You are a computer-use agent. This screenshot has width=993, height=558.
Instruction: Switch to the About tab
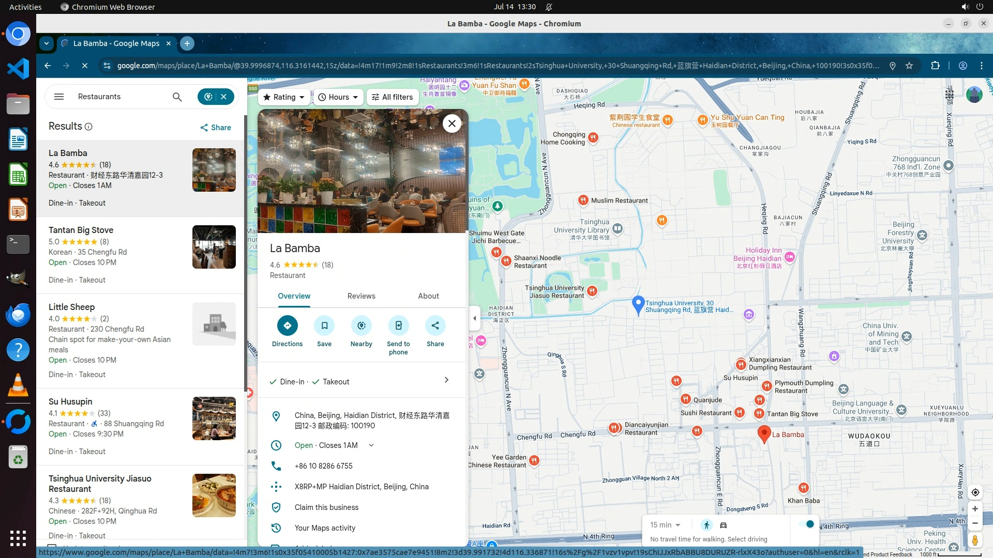click(x=428, y=296)
